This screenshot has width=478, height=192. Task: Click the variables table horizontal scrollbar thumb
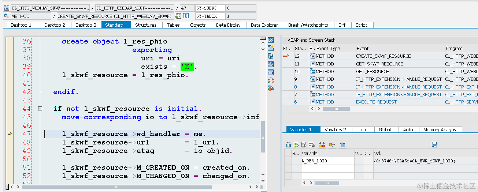click(x=327, y=183)
